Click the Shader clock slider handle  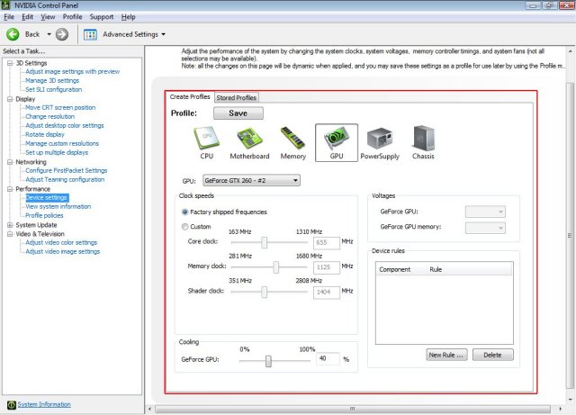point(264,292)
